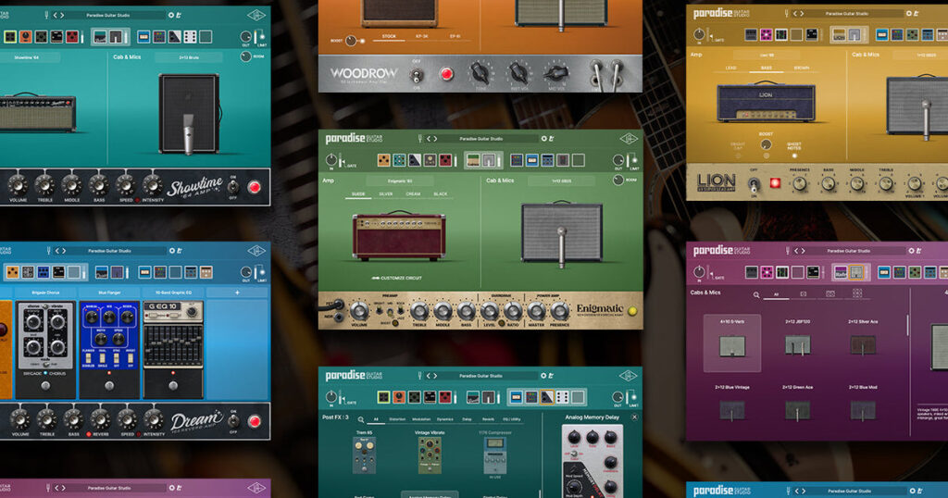Select orange pedal slot in green Enigmatic window
This screenshot has width=948, height=498.
click(383, 159)
